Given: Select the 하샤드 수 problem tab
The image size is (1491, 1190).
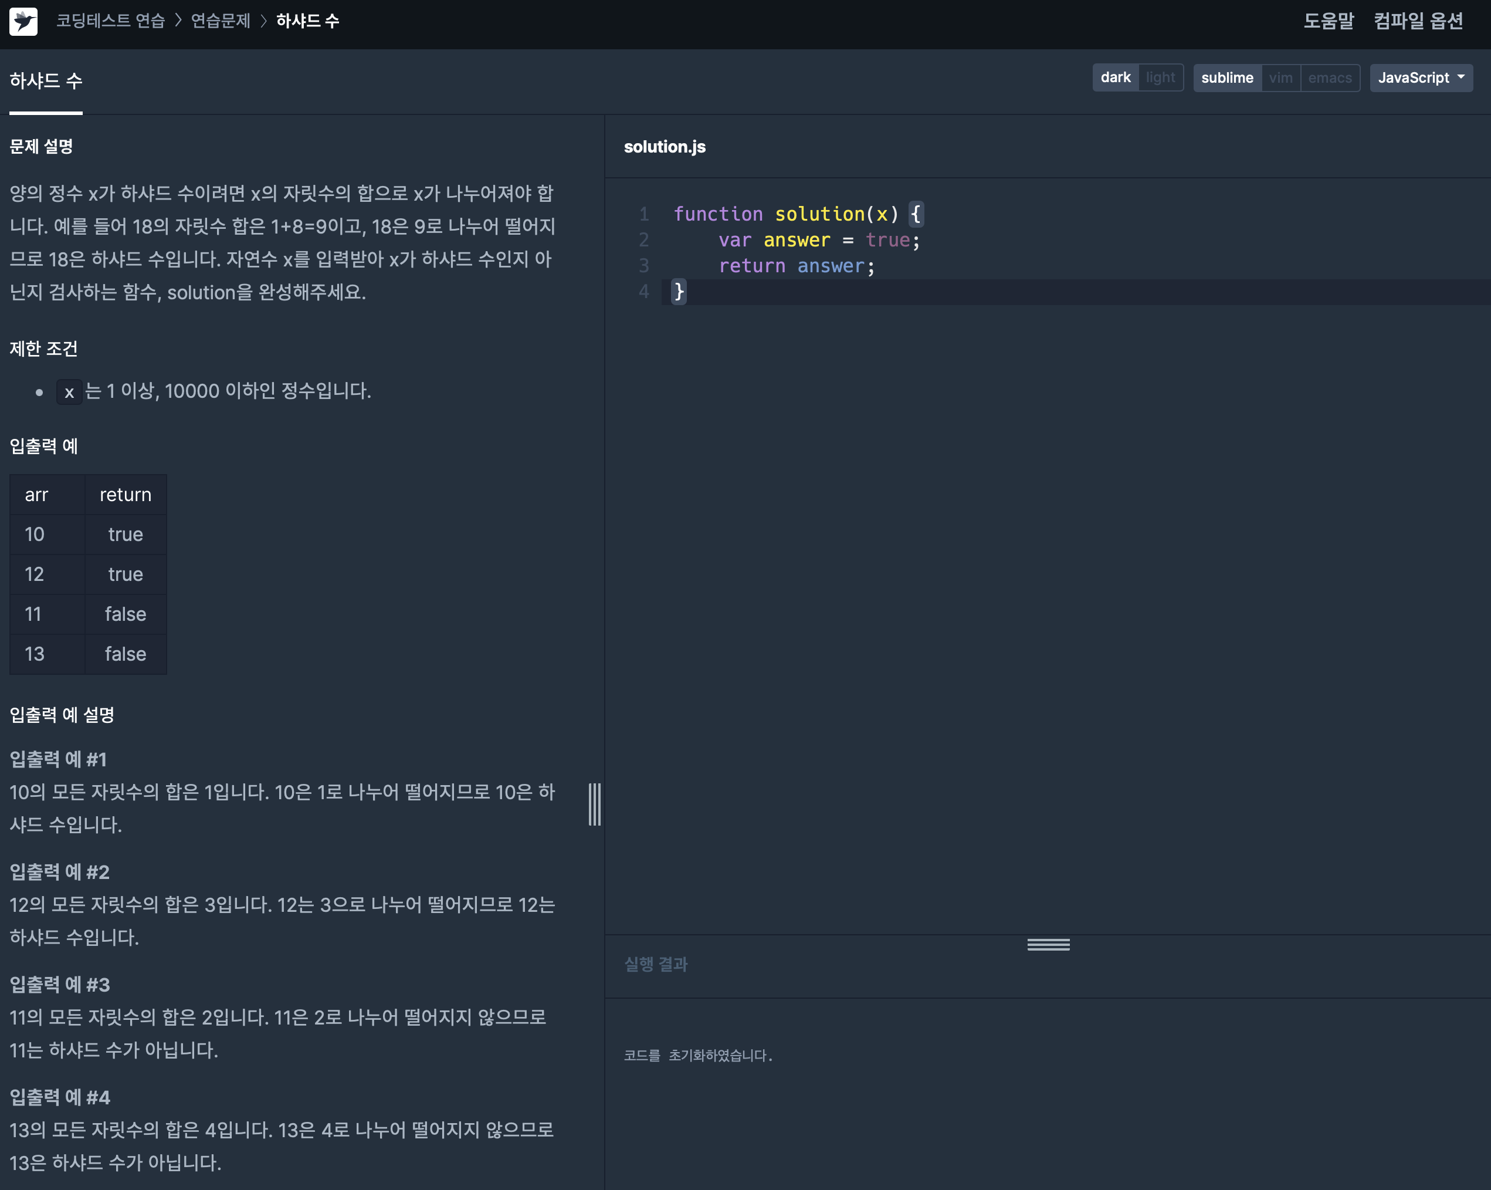Looking at the screenshot, I should [46, 81].
